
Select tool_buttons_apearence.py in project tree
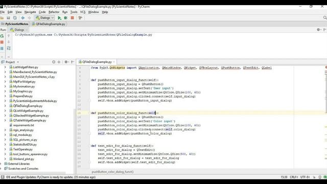click(x=30, y=154)
